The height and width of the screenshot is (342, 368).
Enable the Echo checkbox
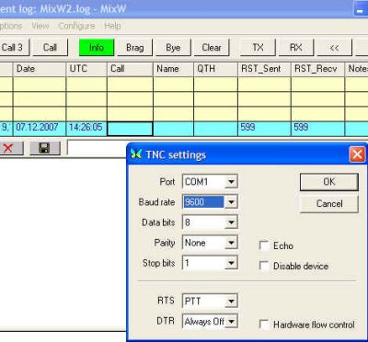coord(264,245)
